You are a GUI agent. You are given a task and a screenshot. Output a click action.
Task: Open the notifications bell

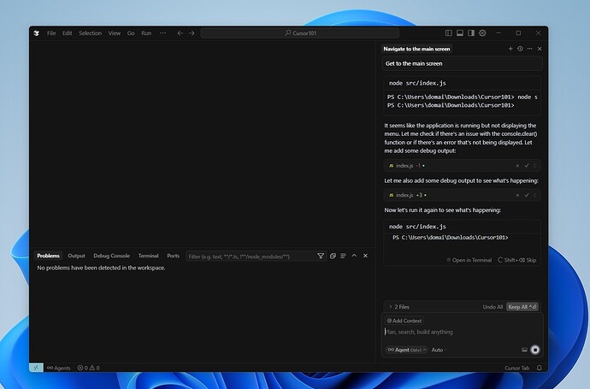tap(540, 368)
